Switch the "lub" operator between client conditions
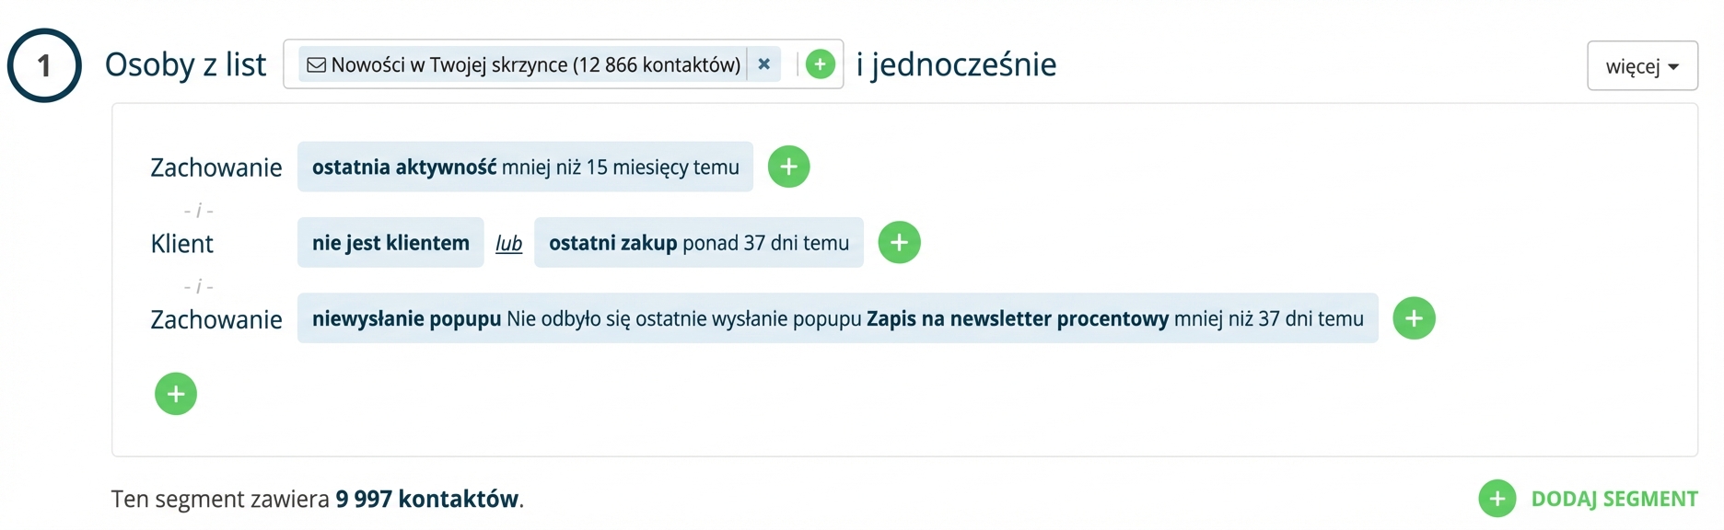This screenshot has width=1724, height=530. (508, 243)
